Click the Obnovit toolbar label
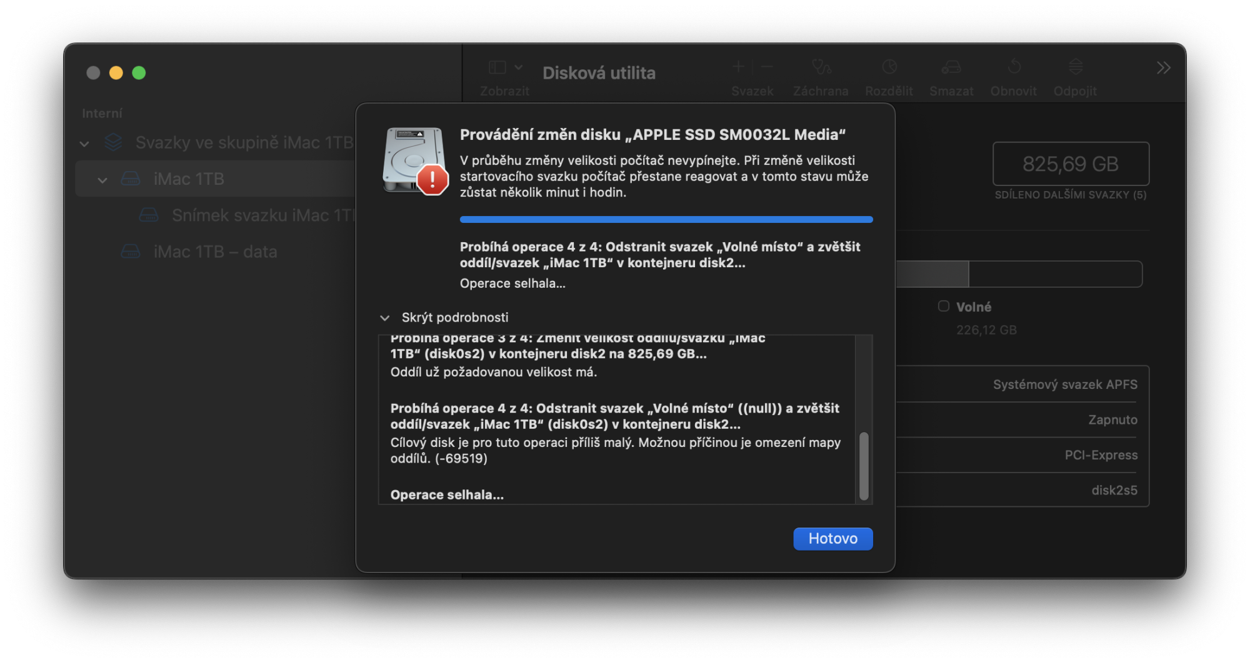Image resolution: width=1250 pixels, height=663 pixels. point(1013,91)
